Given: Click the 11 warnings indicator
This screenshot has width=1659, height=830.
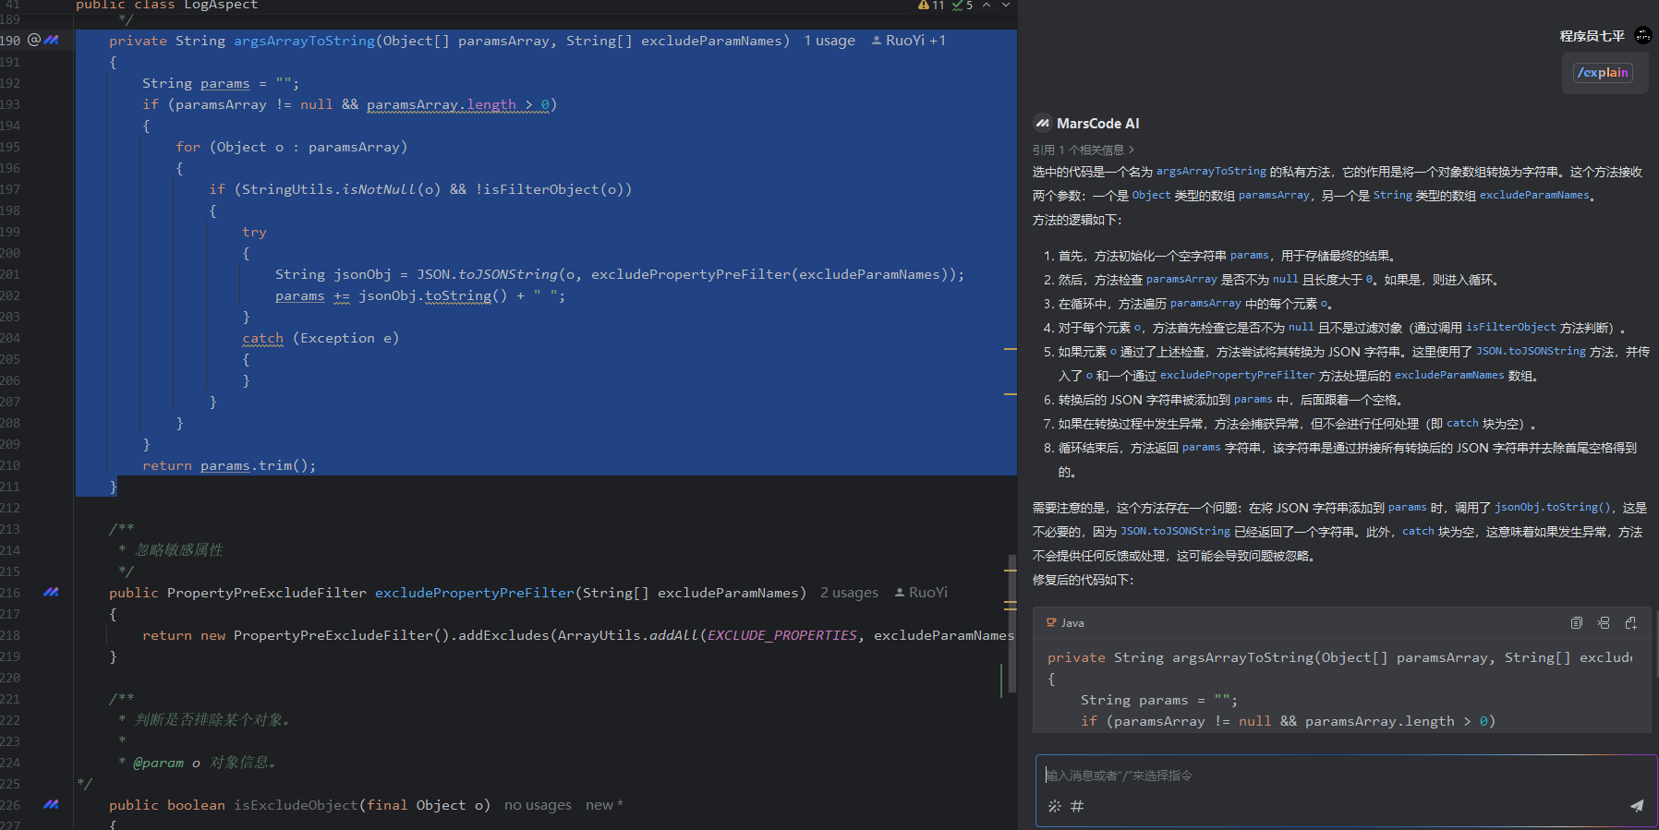Looking at the screenshot, I should point(931,6).
